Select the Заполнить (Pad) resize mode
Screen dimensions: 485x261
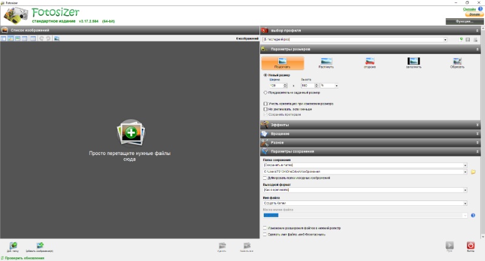coord(413,63)
